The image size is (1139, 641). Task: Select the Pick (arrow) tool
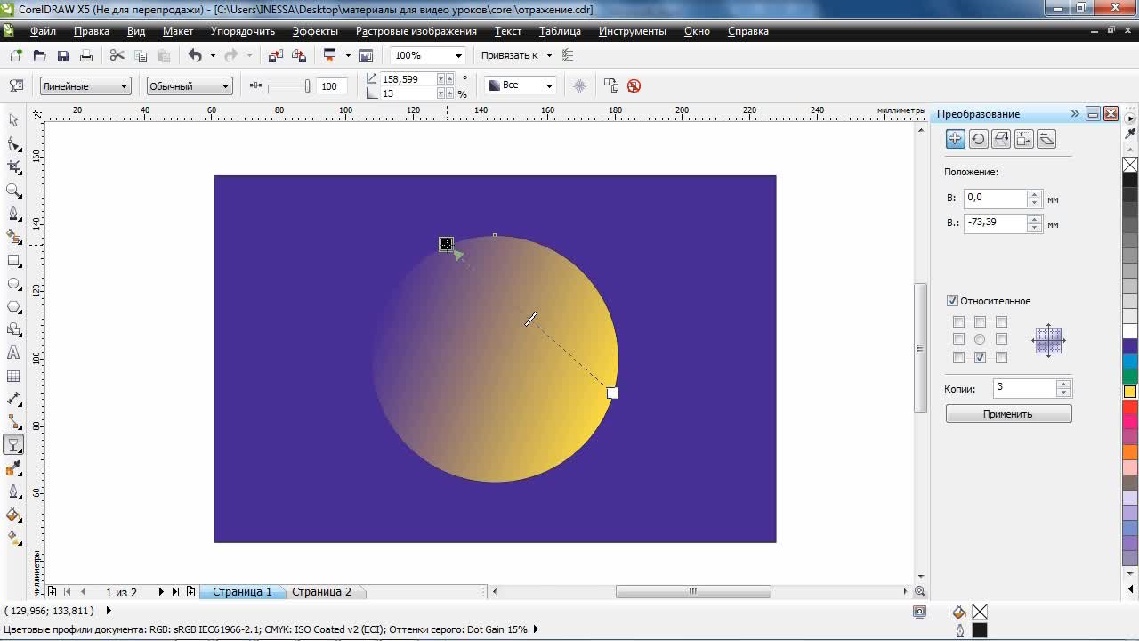[x=13, y=120]
